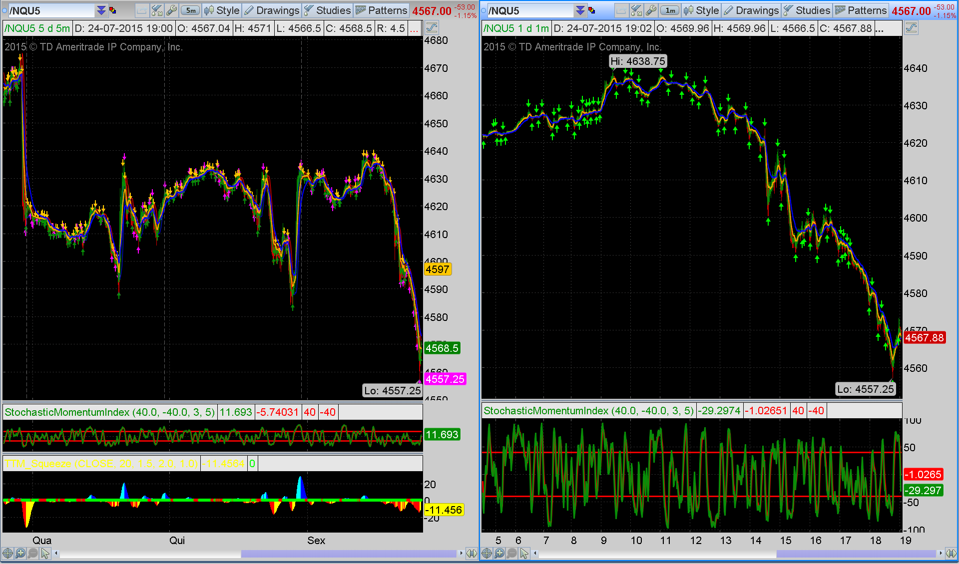The width and height of the screenshot is (959, 564).
Task: Click the Drawings button on the left chart
Action: (x=272, y=10)
